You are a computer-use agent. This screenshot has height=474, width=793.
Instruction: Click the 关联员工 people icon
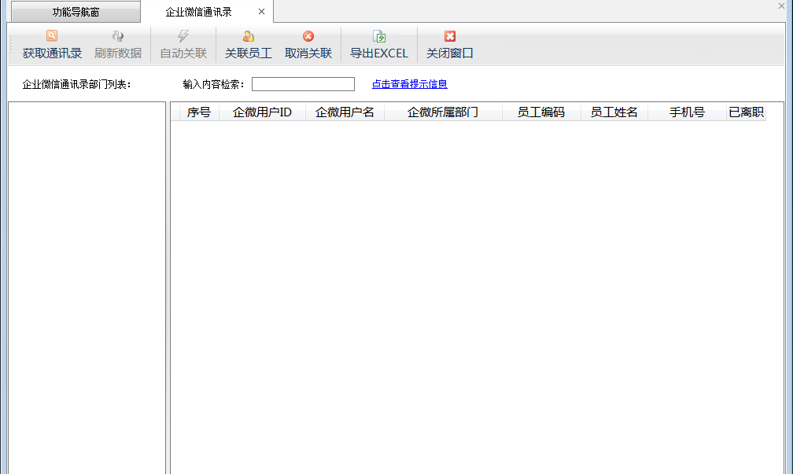(x=249, y=36)
